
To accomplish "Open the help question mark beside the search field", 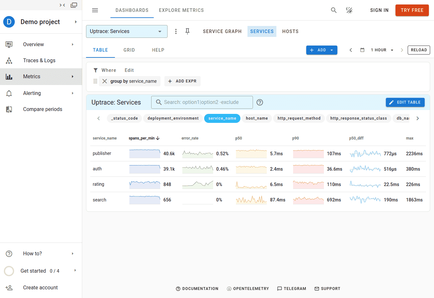I will point(260,102).
